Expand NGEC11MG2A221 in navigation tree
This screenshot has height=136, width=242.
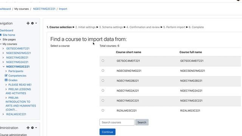(x=3, y=62)
